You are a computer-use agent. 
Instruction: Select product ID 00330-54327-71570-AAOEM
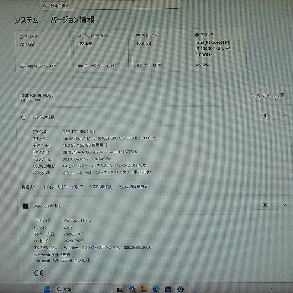point(87,159)
